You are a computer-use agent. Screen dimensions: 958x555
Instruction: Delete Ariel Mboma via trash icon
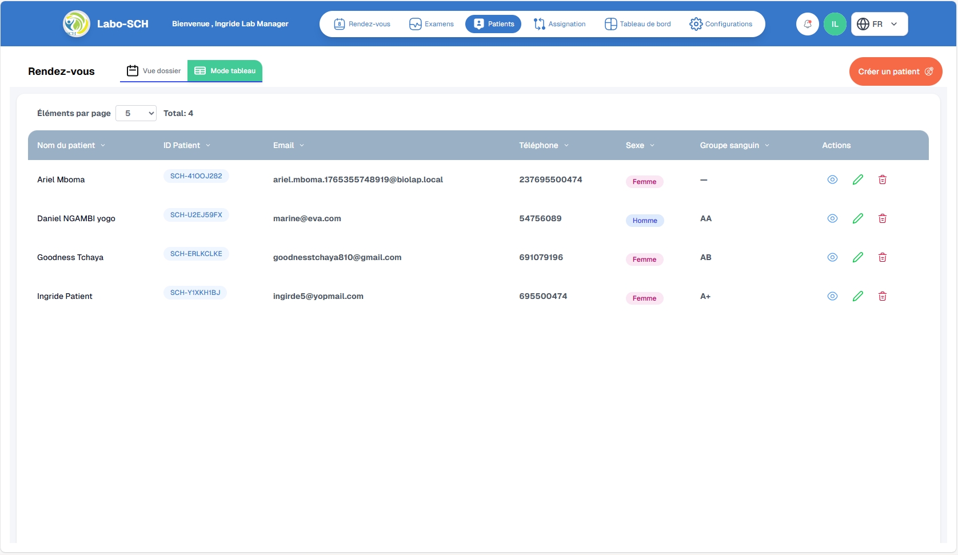pyautogui.click(x=883, y=179)
